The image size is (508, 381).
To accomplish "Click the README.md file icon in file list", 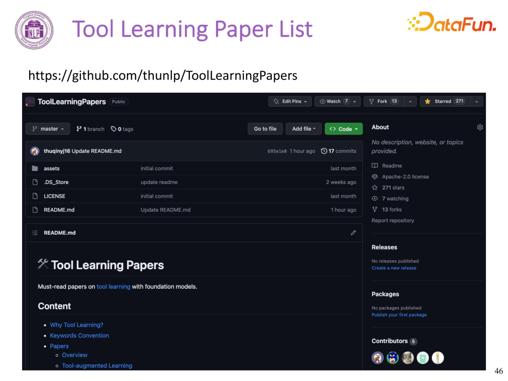I will tap(35, 210).
